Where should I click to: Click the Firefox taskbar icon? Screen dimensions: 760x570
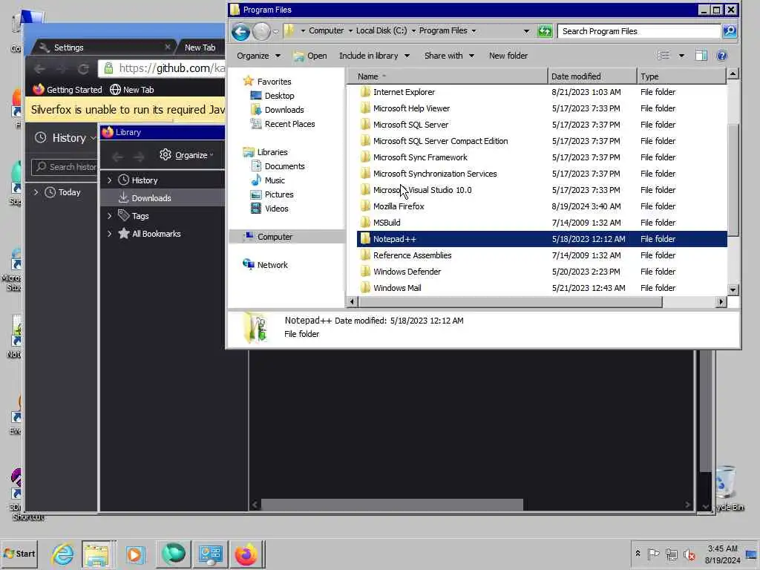[x=246, y=554]
